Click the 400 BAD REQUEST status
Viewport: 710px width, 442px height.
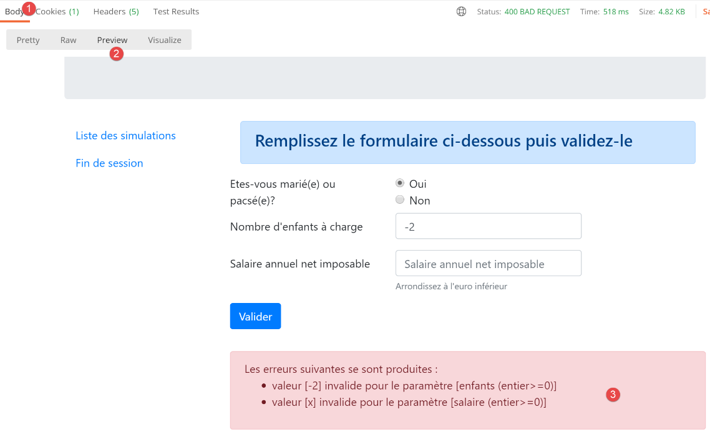point(537,11)
